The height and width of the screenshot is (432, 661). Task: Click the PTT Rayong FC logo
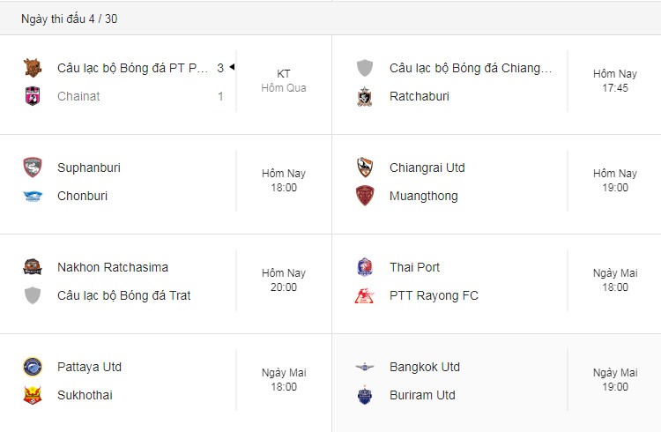tap(365, 295)
